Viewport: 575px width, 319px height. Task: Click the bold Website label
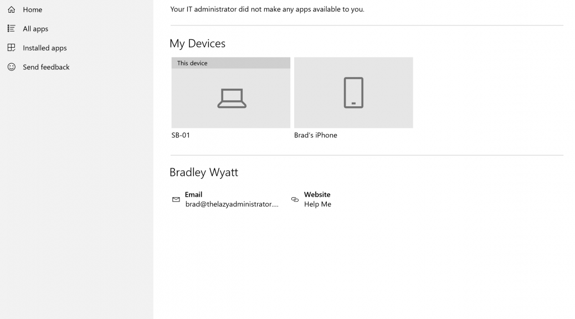click(x=317, y=194)
